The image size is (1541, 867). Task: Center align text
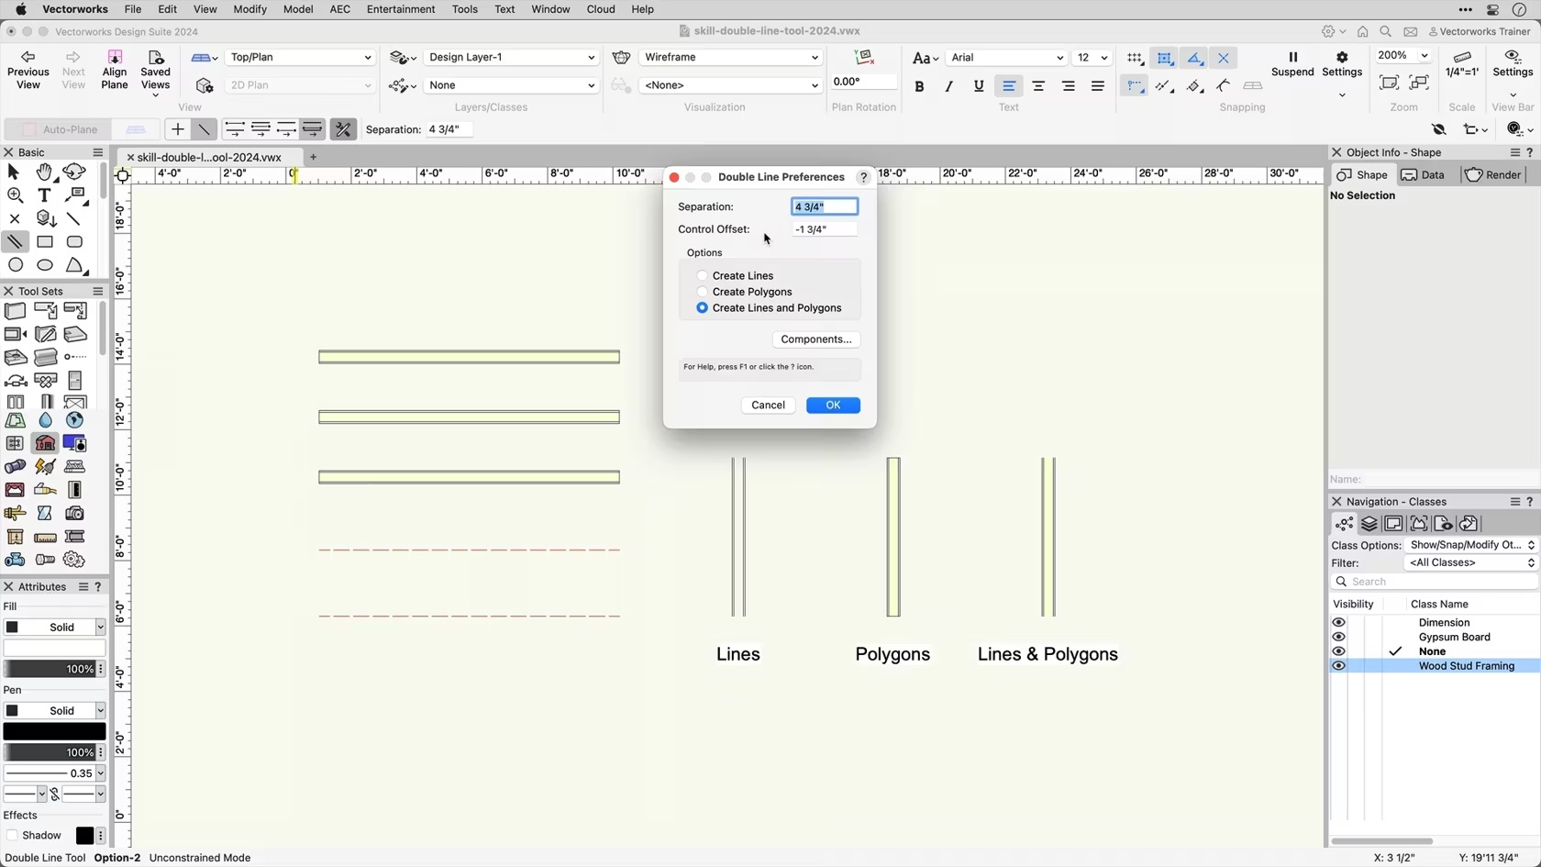point(1038,86)
